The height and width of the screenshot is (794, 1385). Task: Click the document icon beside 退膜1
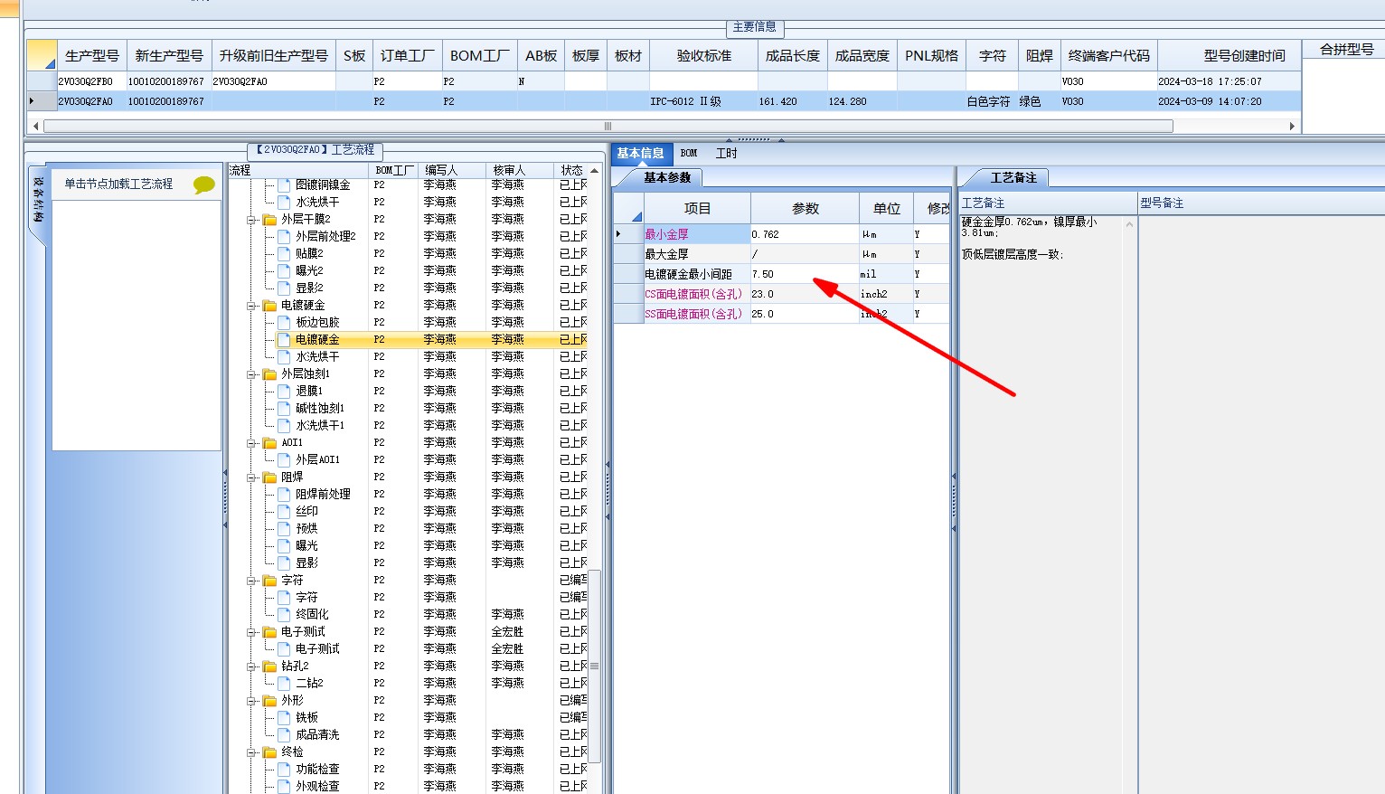pos(284,391)
